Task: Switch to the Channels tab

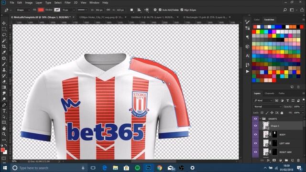Action: pyautogui.click(x=269, y=94)
